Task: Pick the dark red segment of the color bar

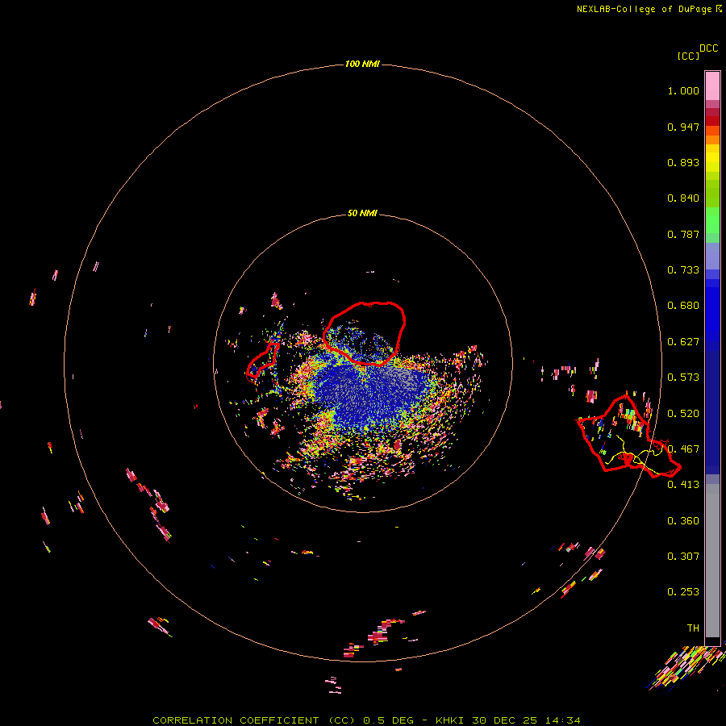Action: point(712,120)
